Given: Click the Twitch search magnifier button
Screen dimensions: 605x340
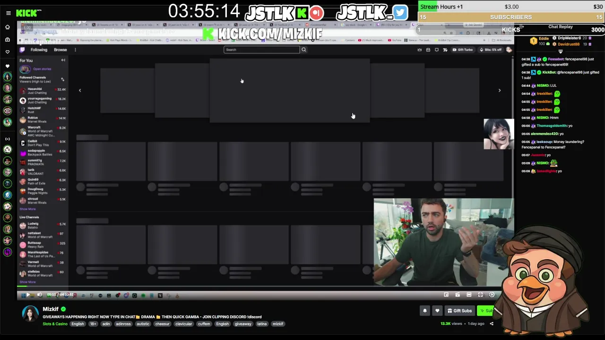Looking at the screenshot, I should (304, 50).
